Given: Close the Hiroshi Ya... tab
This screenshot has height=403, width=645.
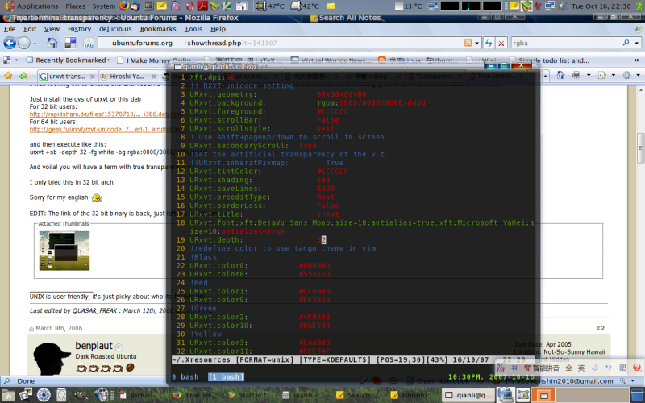Looking at the screenshot, I should pos(153,77).
